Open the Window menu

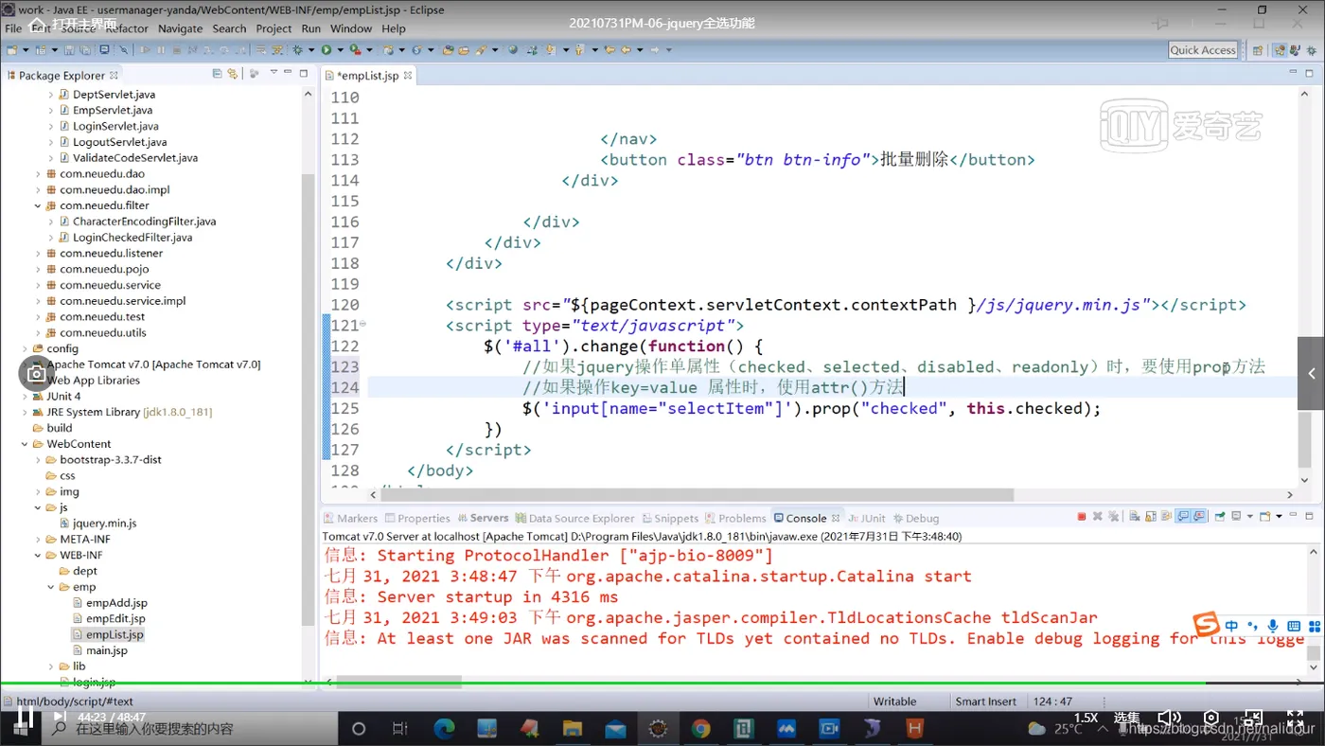(x=351, y=28)
